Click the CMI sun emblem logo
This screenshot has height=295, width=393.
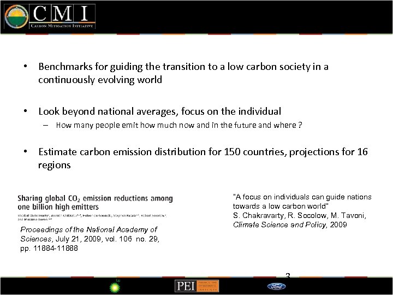pyautogui.click(x=16, y=16)
